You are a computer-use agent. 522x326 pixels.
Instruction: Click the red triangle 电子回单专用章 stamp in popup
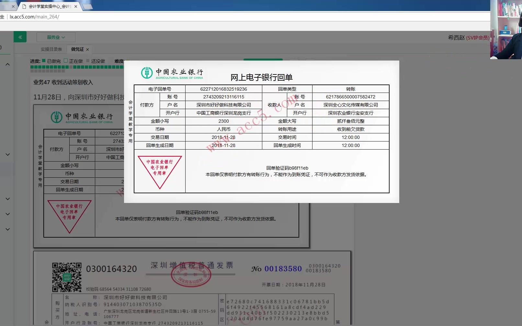click(x=160, y=172)
